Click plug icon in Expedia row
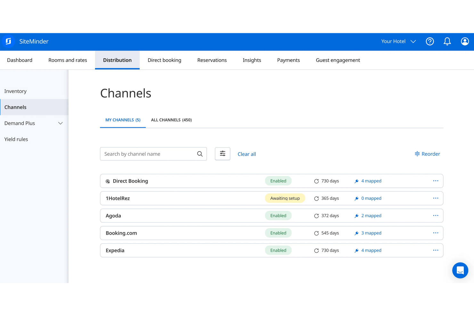 tap(356, 251)
